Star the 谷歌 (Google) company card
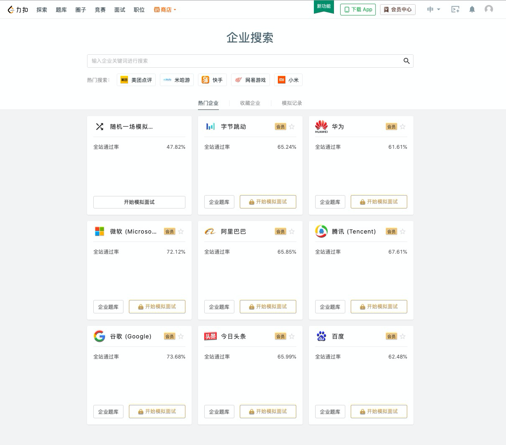The image size is (506, 445). click(181, 336)
